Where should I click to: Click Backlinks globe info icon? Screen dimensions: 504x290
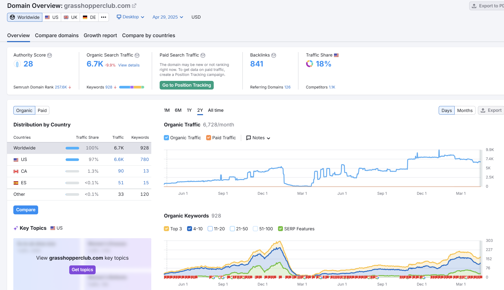(x=274, y=55)
